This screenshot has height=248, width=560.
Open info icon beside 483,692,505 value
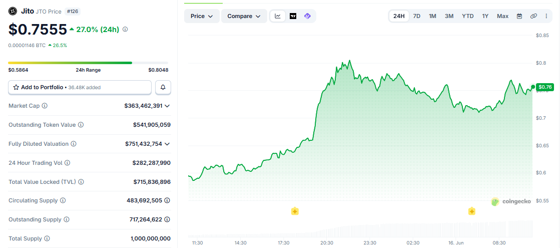pyautogui.click(x=167, y=200)
